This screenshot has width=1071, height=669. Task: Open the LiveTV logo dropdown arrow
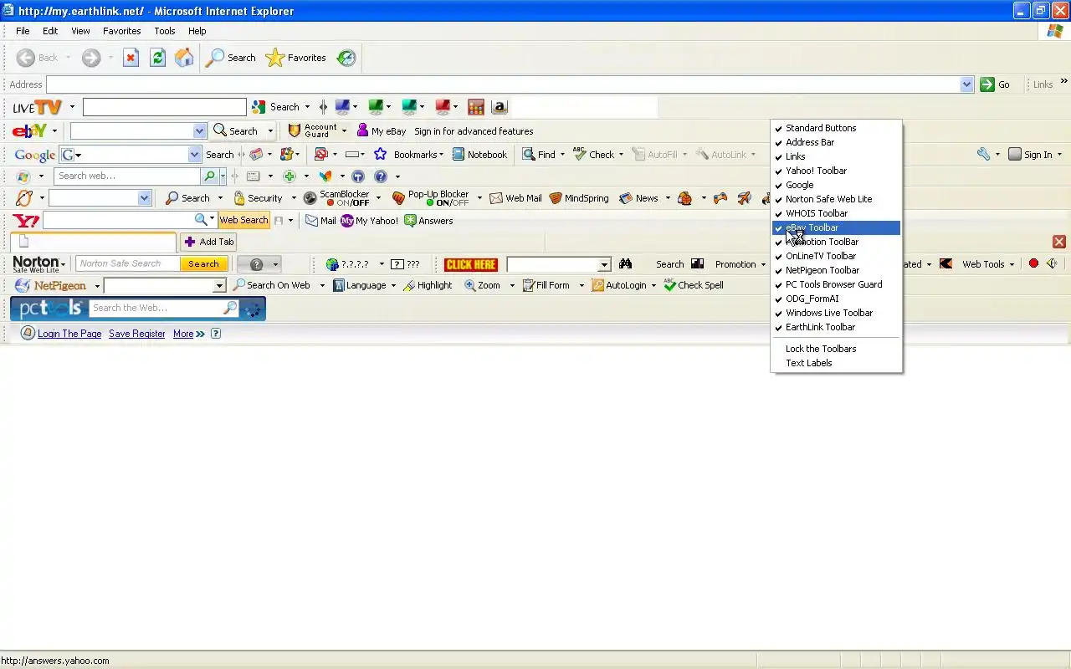(x=72, y=107)
